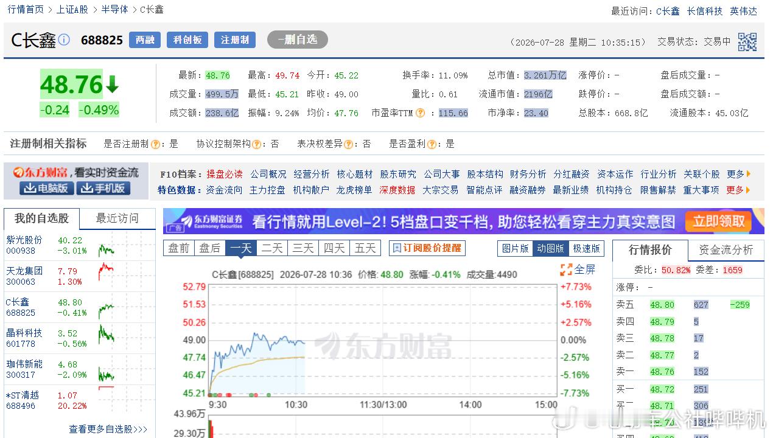Switch chart to 动图版 mode
This screenshot has width=773, height=438.
point(550,248)
